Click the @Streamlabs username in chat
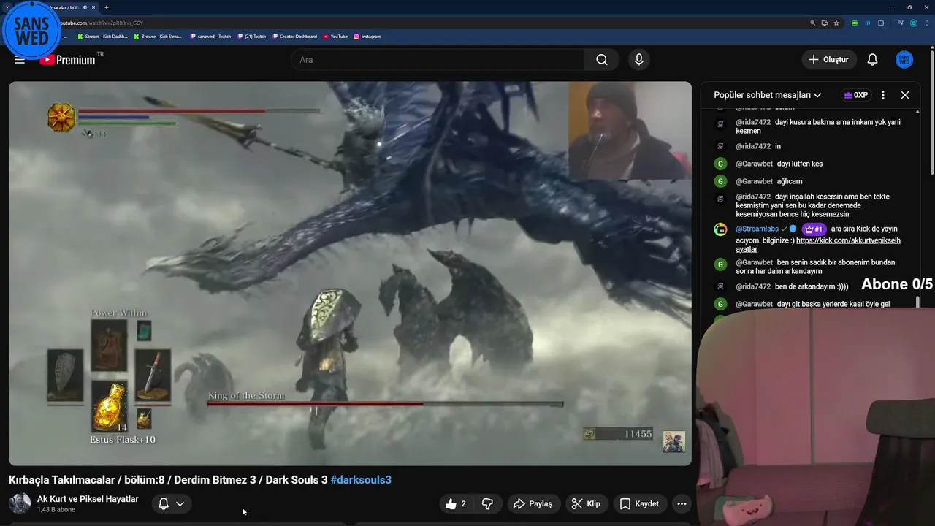This screenshot has width=935, height=526. [757, 229]
